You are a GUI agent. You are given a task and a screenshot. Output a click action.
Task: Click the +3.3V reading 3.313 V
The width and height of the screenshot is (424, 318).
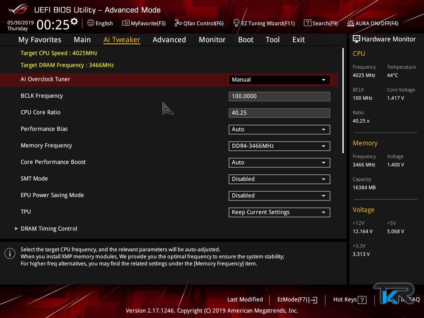[x=361, y=254]
